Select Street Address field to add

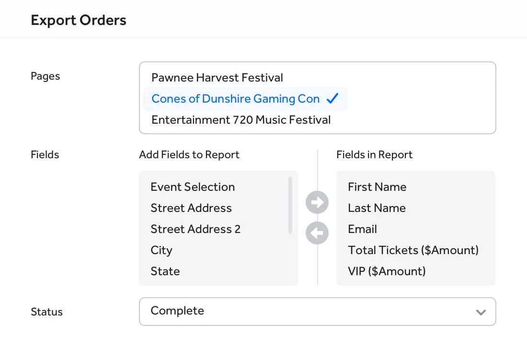[x=191, y=208]
